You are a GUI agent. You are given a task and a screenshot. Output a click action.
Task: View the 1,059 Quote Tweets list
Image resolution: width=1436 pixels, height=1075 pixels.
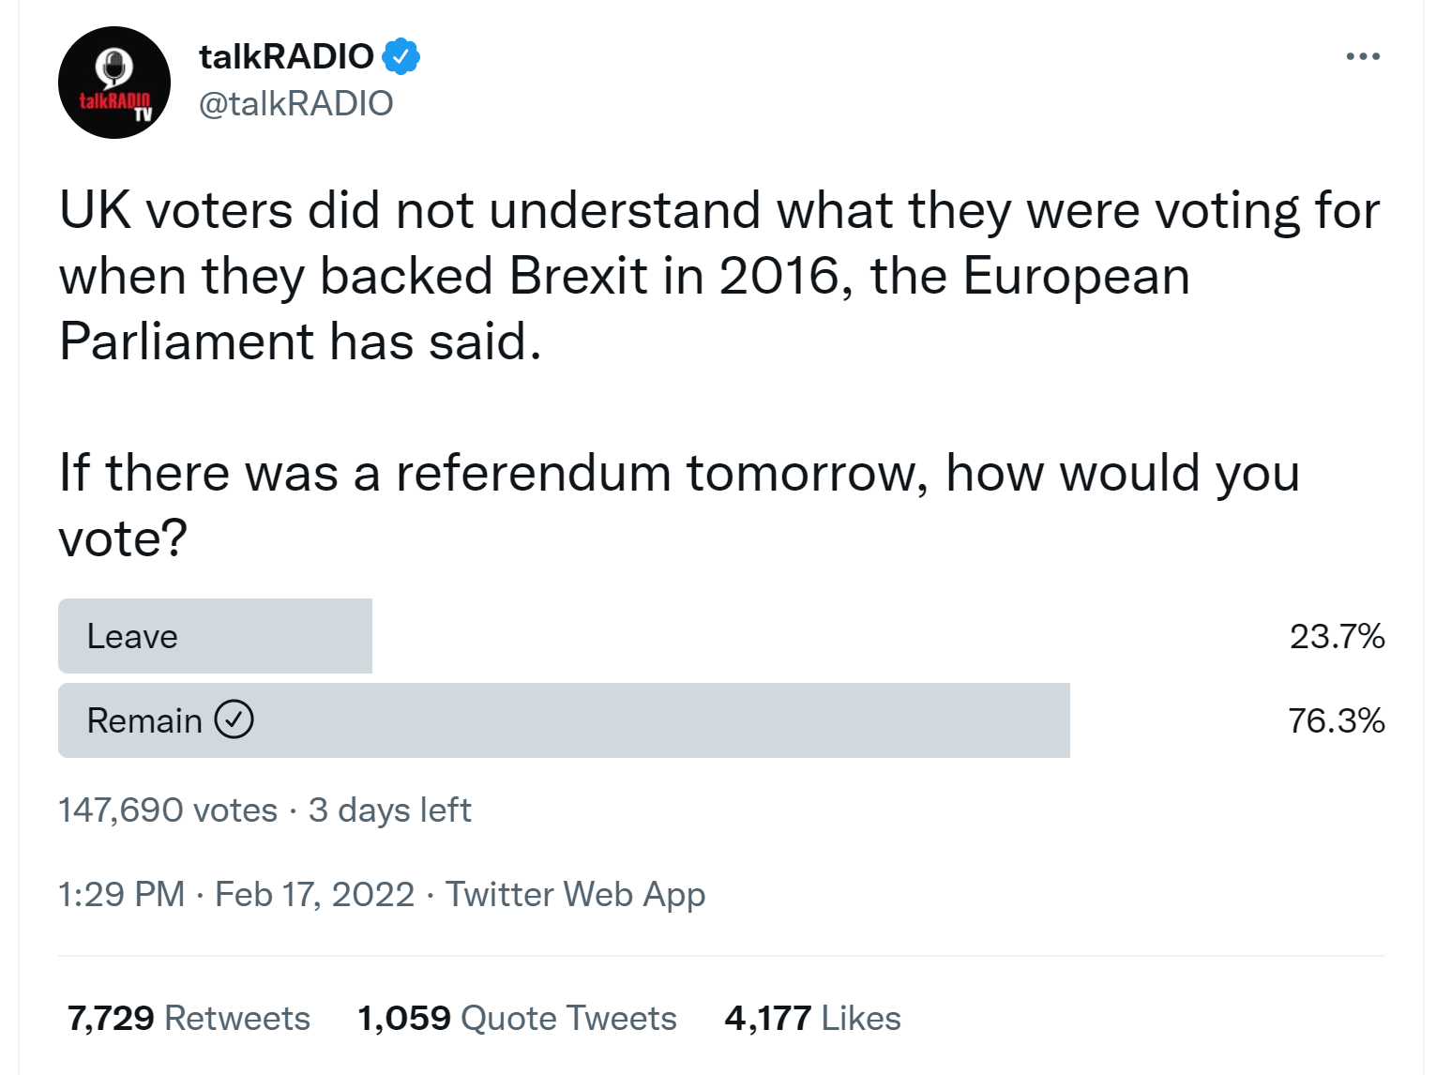pyautogui.click(x=517, y=1018)
